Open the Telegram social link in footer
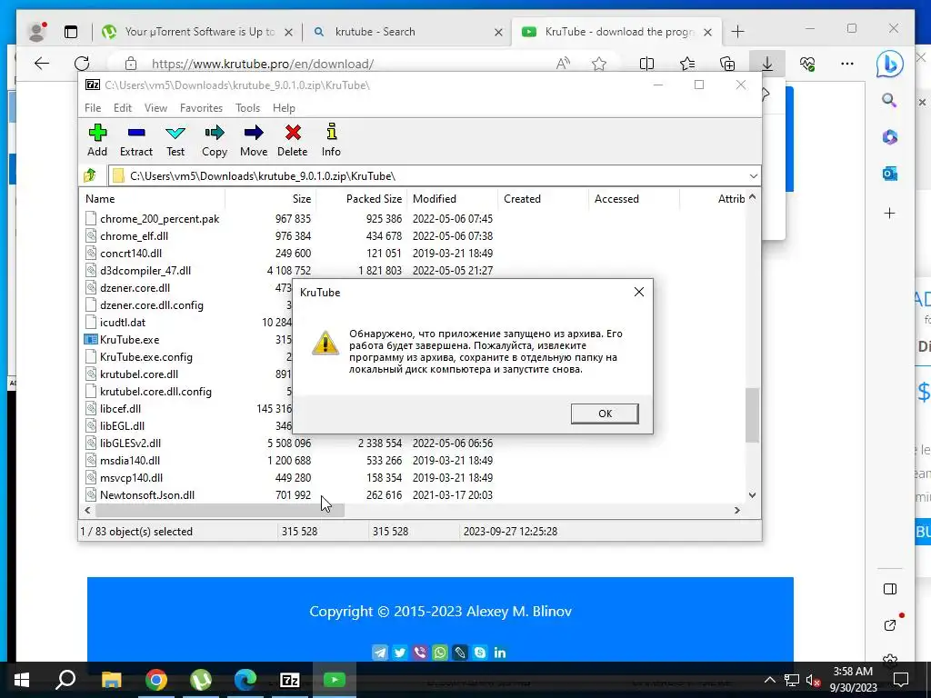The height and width of the screenshot is (698, 931). [x=380, y=653]
